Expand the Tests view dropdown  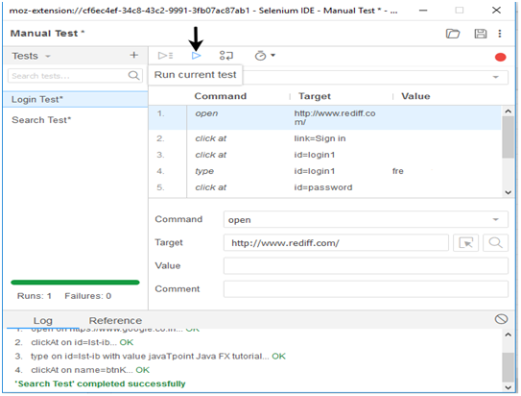48,57
